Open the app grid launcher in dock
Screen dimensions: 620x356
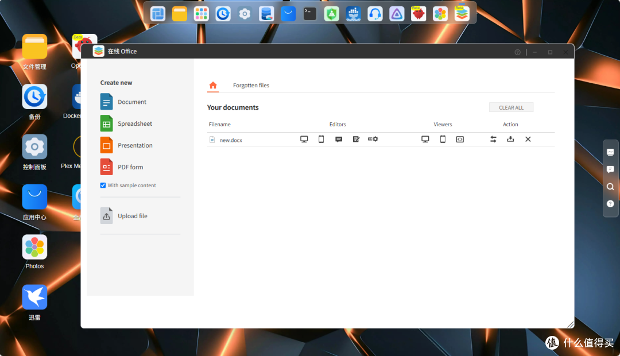[x=201, y=14]
